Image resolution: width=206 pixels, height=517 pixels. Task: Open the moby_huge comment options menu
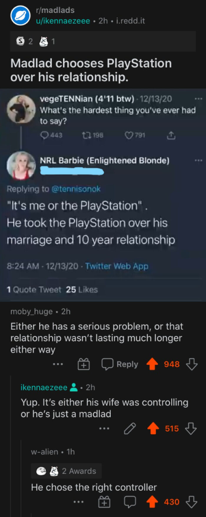[x=58, y=364]
